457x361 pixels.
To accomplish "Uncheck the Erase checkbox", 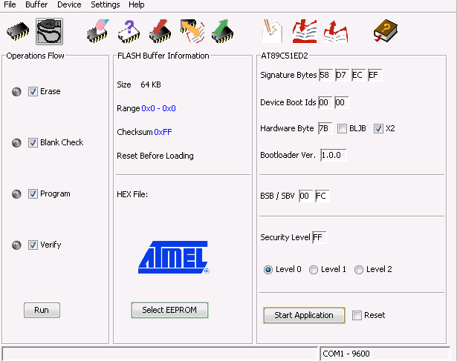I will (33, 92).
